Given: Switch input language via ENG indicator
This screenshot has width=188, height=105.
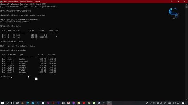Looking at the screenshot, I should click(x=169, y=103).
